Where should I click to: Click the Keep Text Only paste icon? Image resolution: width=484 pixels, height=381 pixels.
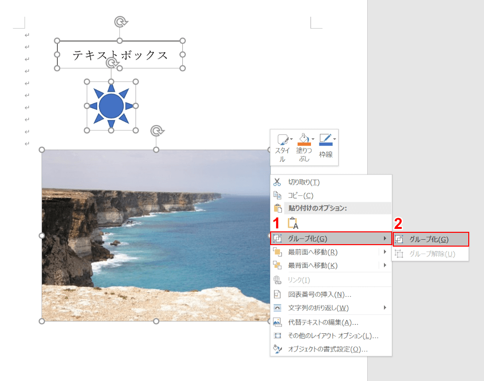(293, 223)
